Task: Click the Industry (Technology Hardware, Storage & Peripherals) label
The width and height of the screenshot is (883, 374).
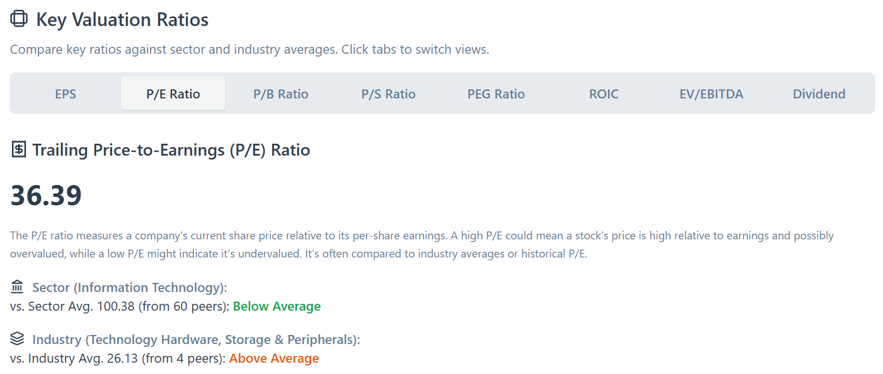Action: (196, 340)
